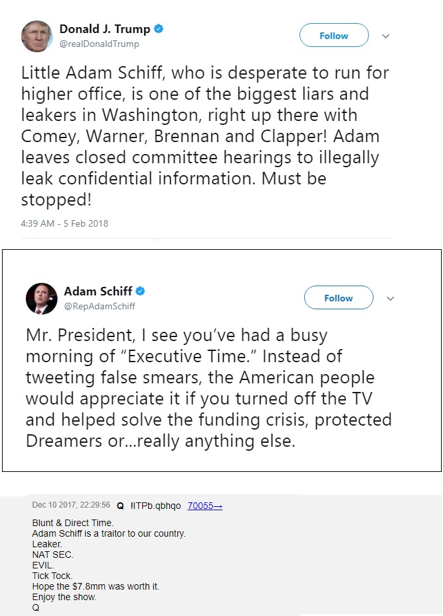The width and height of the screenshot is (443, 616).
Task: Click the "Mr. President" reply tweet text
Action: tap(208, 387)
